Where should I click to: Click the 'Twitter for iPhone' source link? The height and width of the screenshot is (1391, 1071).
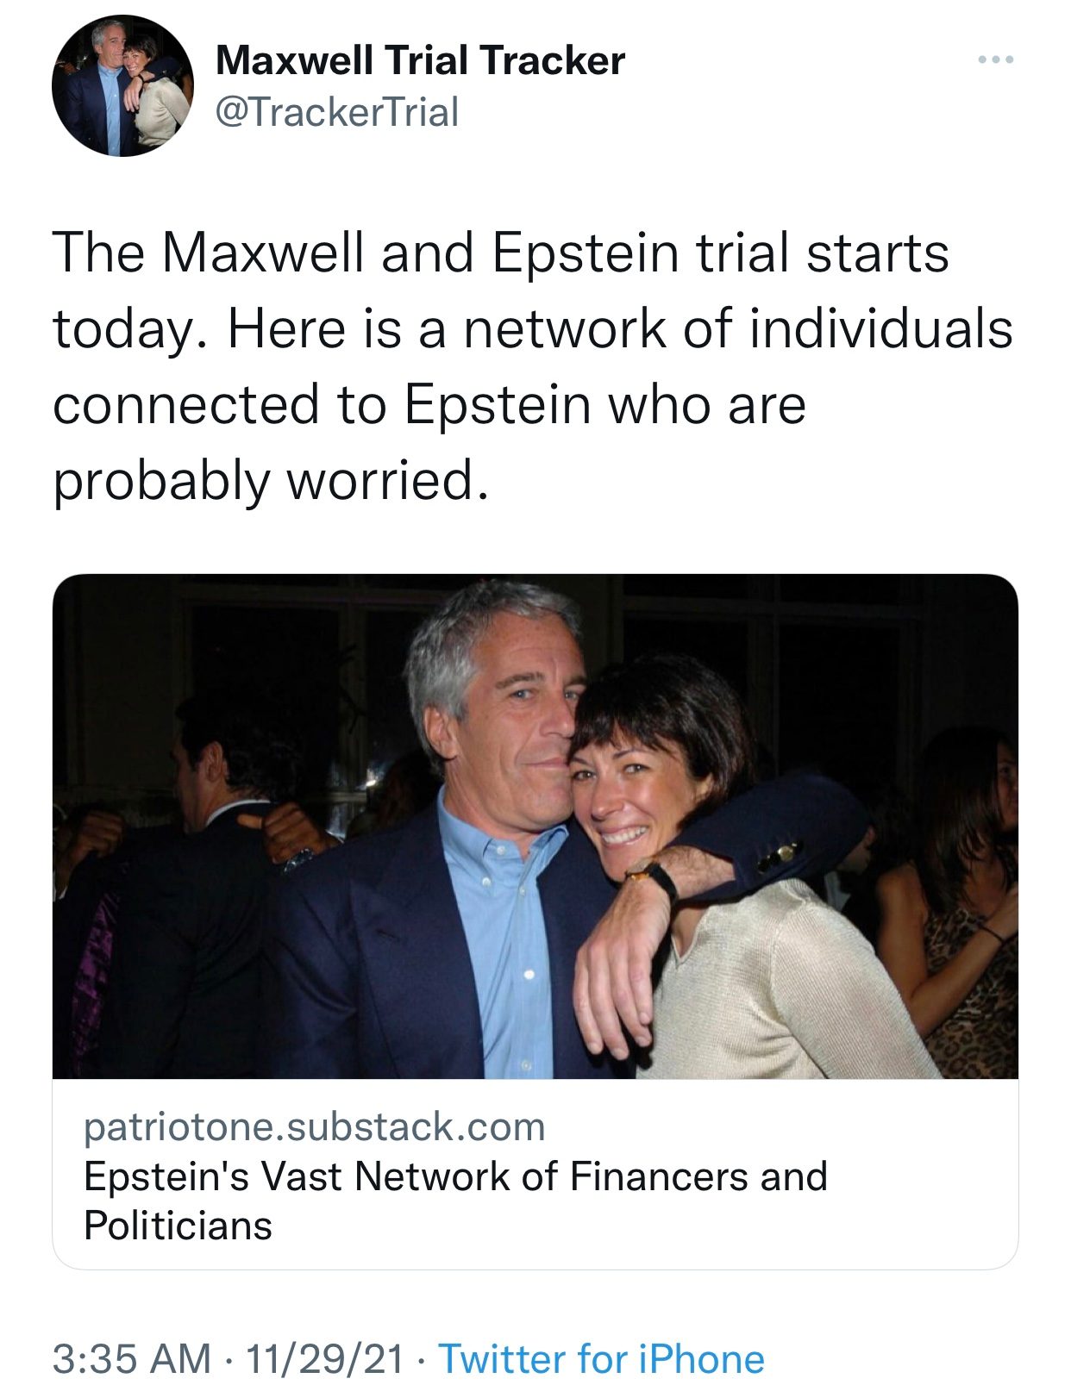[x=602, y=1359]
